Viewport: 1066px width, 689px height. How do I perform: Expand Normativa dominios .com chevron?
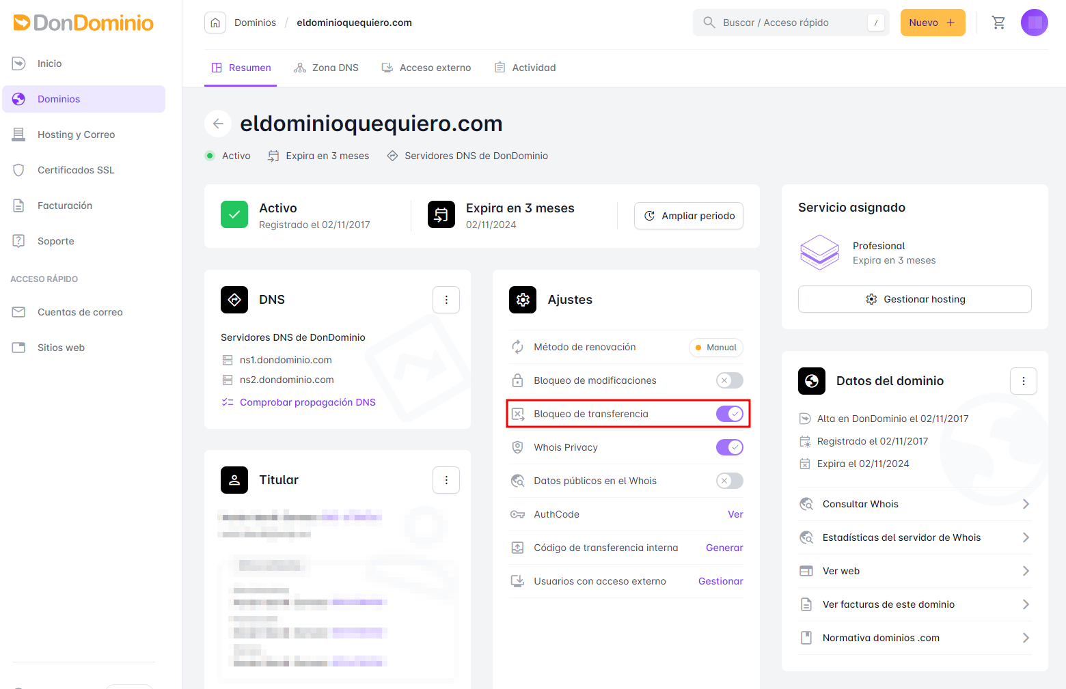click(1026, 638)
